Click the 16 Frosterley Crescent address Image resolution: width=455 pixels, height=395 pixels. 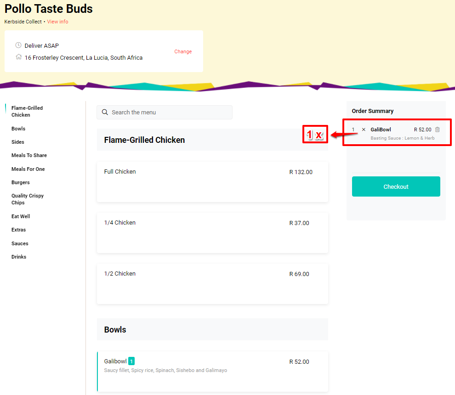pos(84,58)
